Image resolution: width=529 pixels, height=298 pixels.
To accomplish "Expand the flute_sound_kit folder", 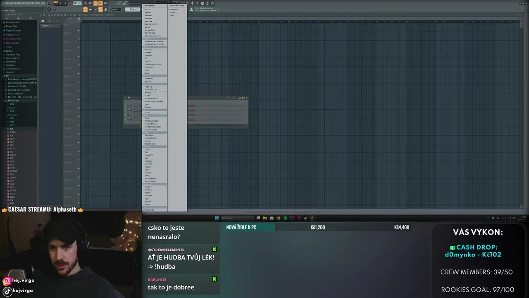I will pyautogui.click(x=15, y=94).
